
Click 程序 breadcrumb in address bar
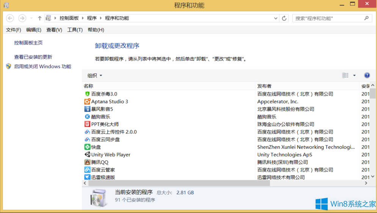click(x=92, y=18)
